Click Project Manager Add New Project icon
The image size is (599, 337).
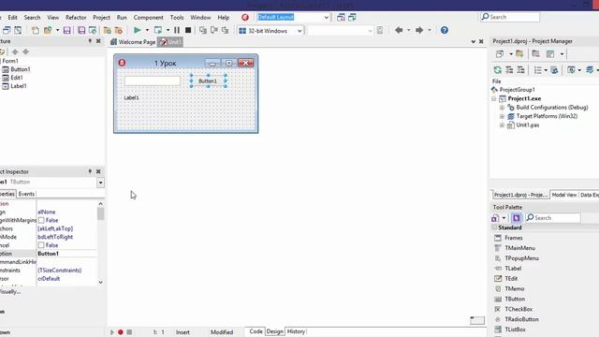click(x=499, y=54)
